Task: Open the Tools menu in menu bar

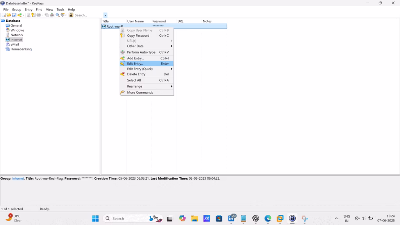Action: [x=60, y=9]
